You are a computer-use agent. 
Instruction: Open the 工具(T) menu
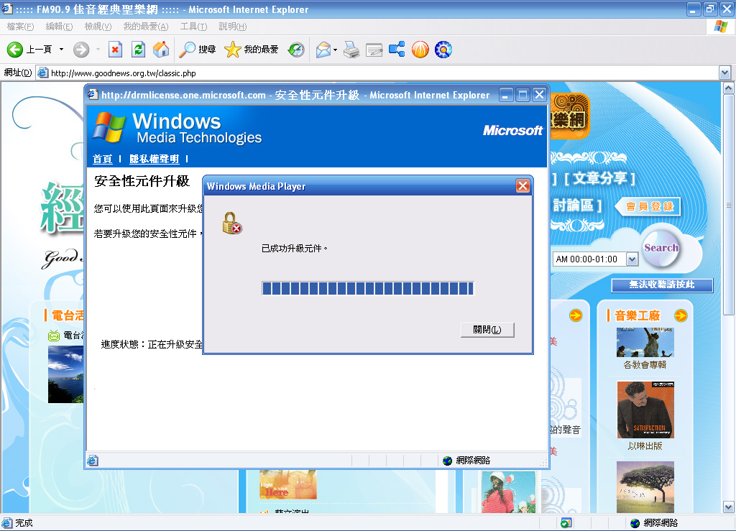(x=193, y=27)
